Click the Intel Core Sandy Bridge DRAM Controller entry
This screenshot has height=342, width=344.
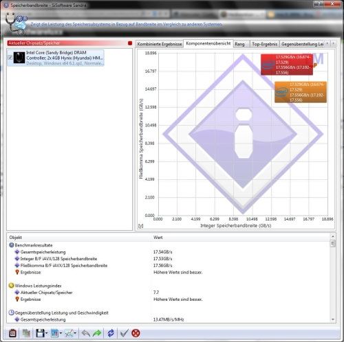coord(56,58)
